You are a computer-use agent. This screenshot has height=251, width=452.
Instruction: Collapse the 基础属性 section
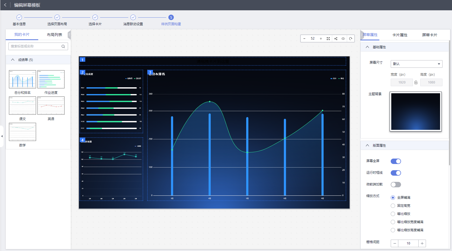click(x=367, y=47)
